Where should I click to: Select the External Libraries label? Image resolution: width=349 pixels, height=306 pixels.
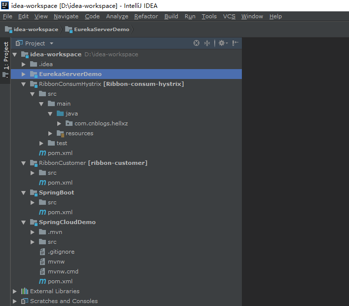pos(55,291)
